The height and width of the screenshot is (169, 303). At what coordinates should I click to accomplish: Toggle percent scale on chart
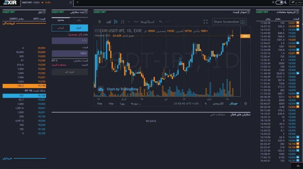206,104
